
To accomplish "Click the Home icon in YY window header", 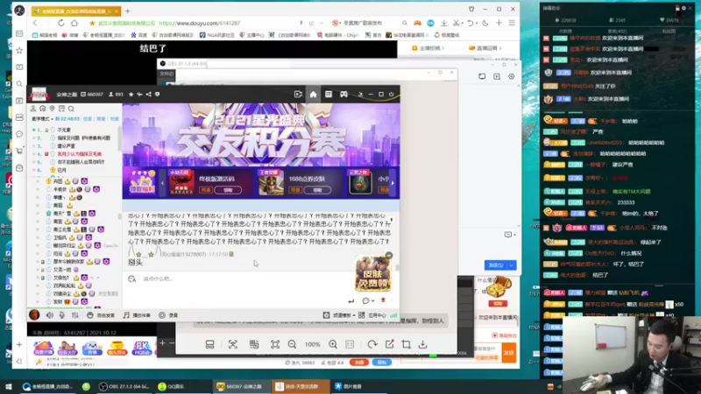I will (313, 95).
